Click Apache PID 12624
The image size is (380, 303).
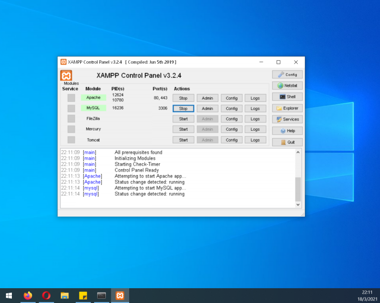click(x=118, y=95)
